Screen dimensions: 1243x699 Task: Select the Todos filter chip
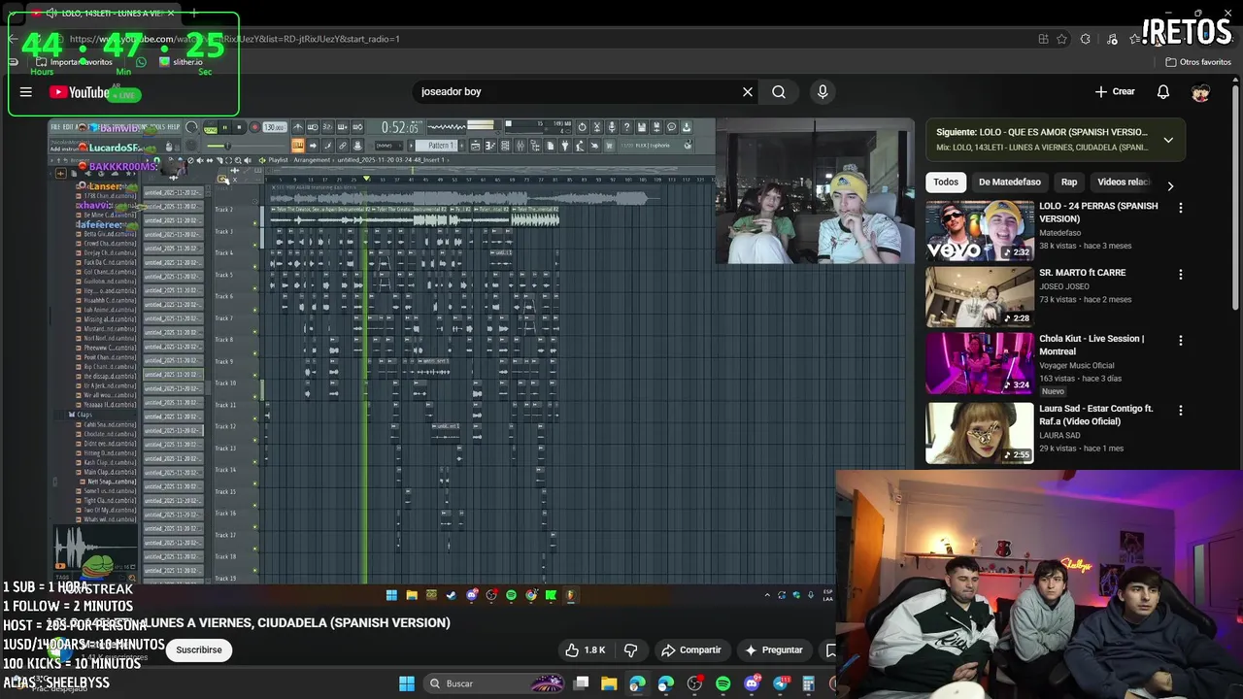[x=946, y=182]
